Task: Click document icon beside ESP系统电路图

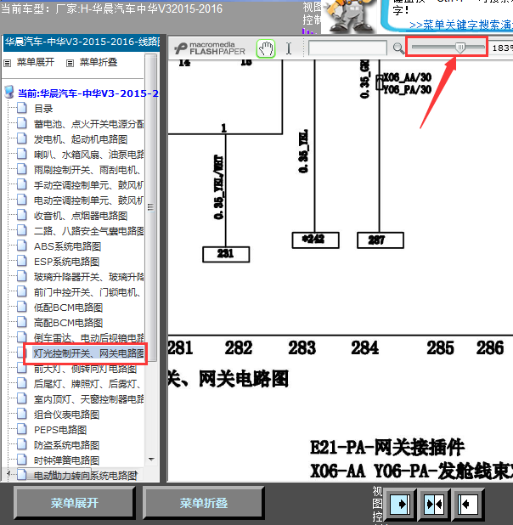Action: pos(22,261)
